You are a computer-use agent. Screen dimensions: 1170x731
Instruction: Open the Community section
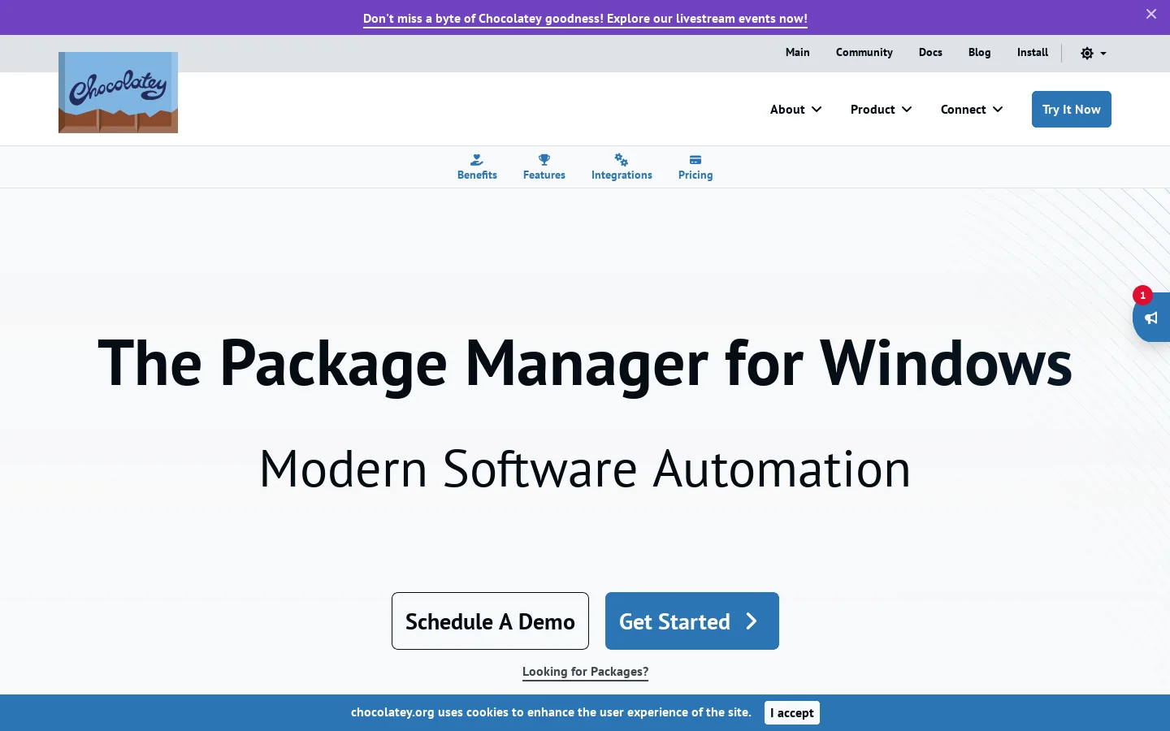tap(864, 52)
